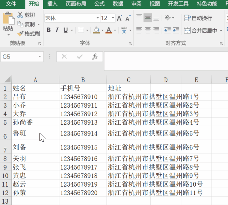
Task: Toggle Italic formatting
Action: (x=57, y=30)
